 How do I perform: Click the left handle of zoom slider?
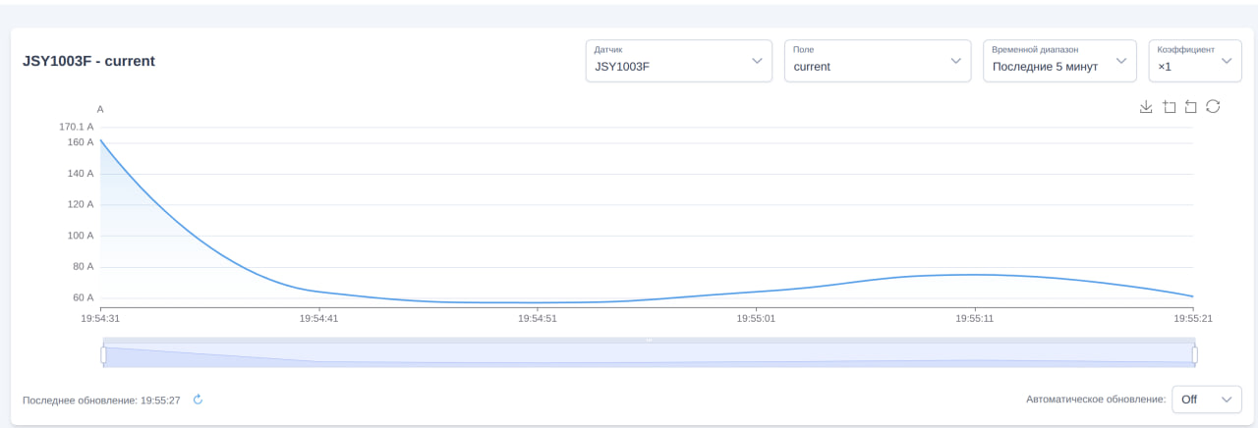tap(103, 354)
